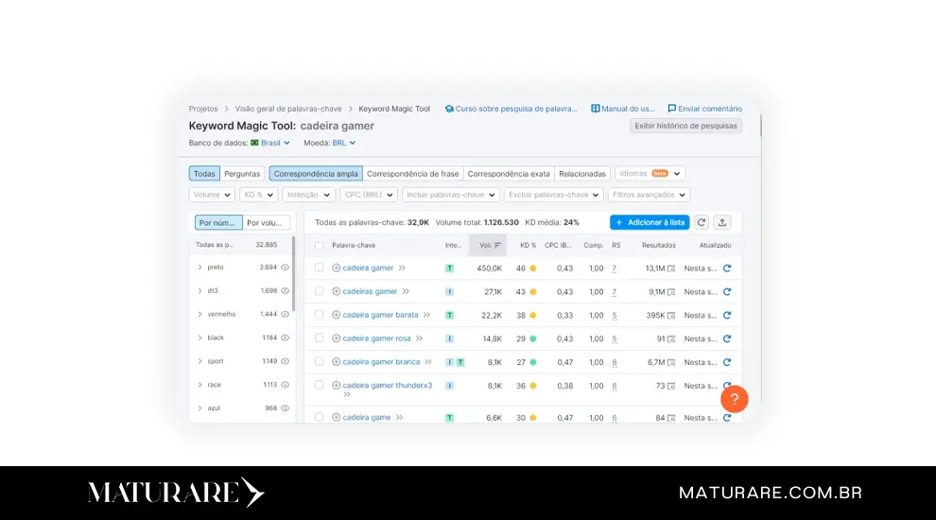Click double-arrow icon after 'cadeira gamer' keyword
The image size is (936, 520).
point(402,269)
